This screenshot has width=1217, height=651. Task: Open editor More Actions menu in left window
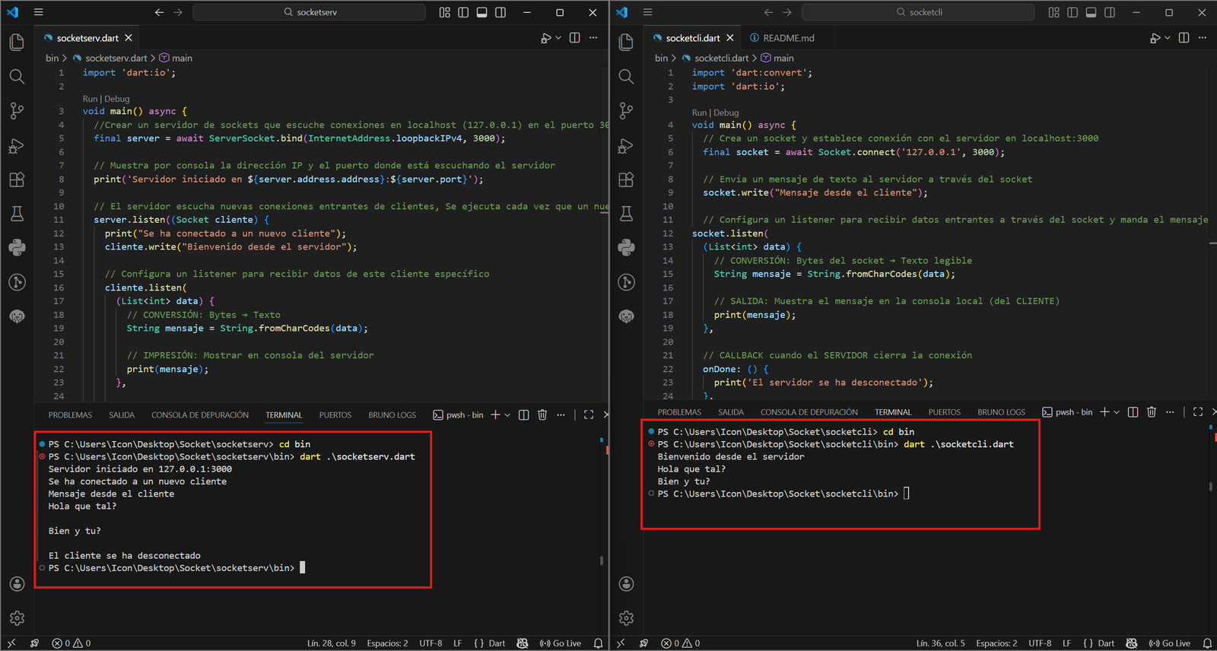593,38
